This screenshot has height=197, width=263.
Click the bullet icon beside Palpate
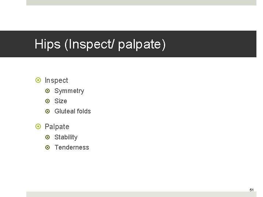[38, 127]
